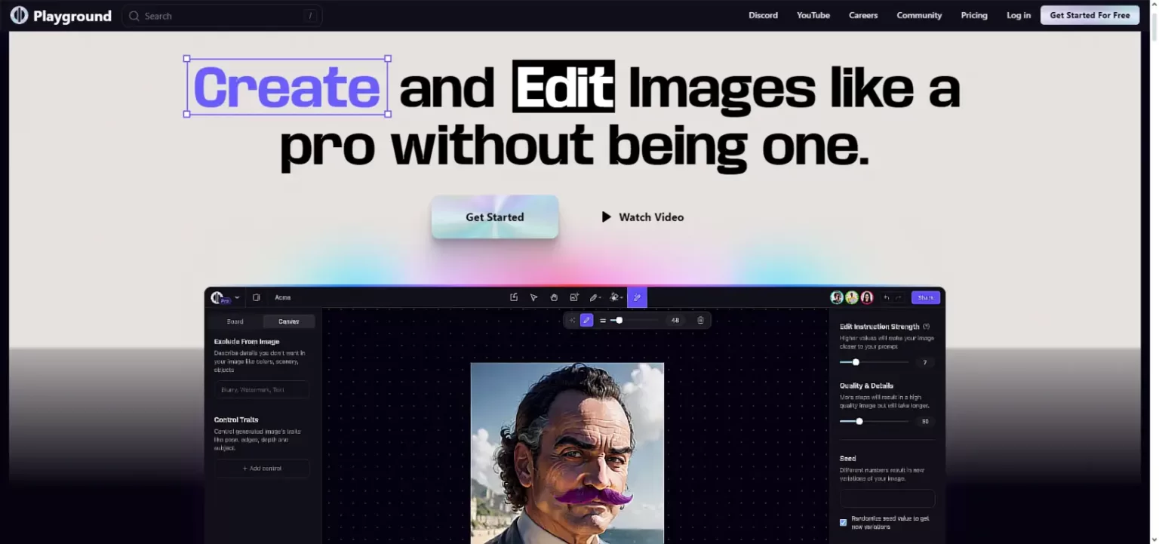
Task: Click the first collaborator avatar
Action: pos(837,297)
